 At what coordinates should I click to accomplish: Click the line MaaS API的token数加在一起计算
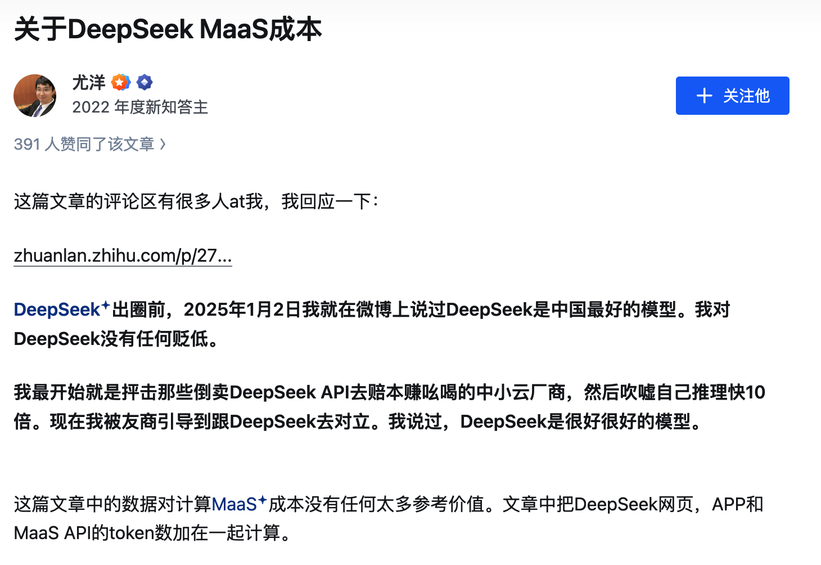click(152, 533)
